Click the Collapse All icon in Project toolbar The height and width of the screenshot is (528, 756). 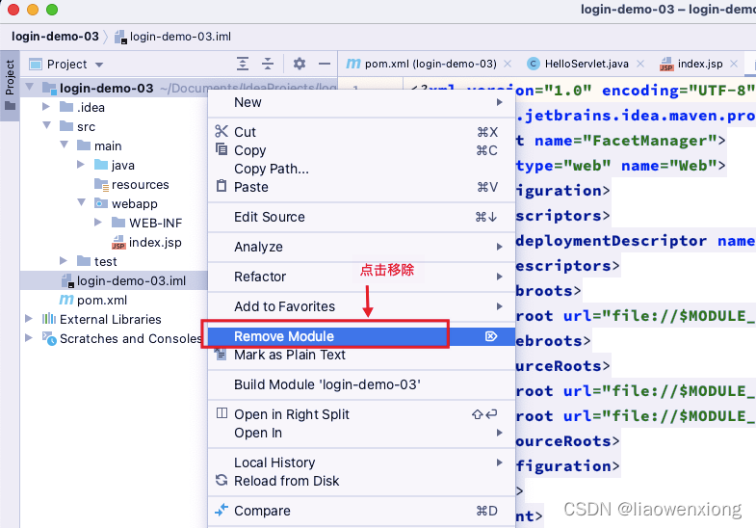click(x=268, y=64)
